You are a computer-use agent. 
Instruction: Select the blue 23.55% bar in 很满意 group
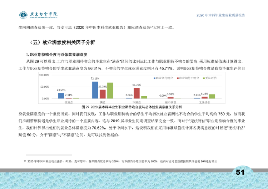[x=61, y=96]
